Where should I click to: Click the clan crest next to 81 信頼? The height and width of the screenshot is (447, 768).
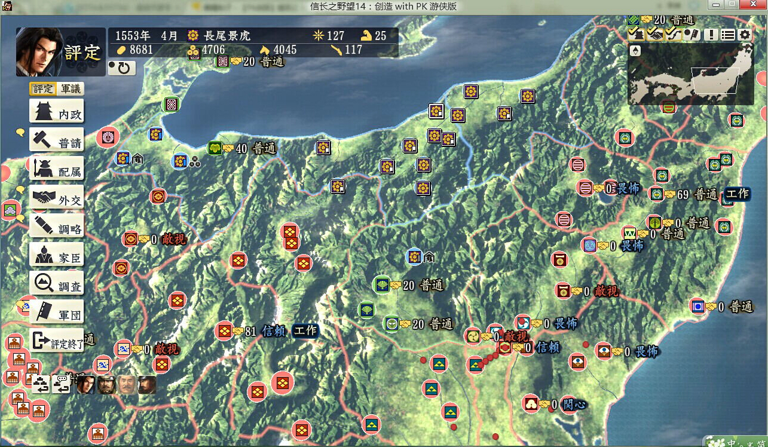pyautogui.click(x=225, y=330)
